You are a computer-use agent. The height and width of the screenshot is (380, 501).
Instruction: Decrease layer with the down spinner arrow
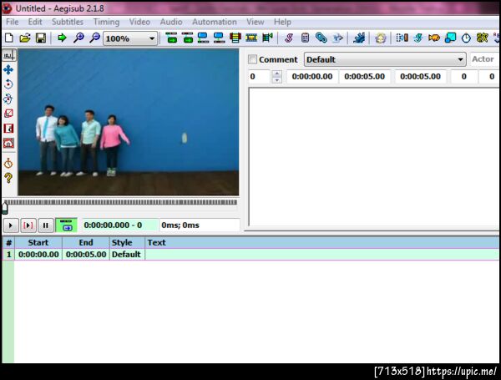tap(277, 80)
